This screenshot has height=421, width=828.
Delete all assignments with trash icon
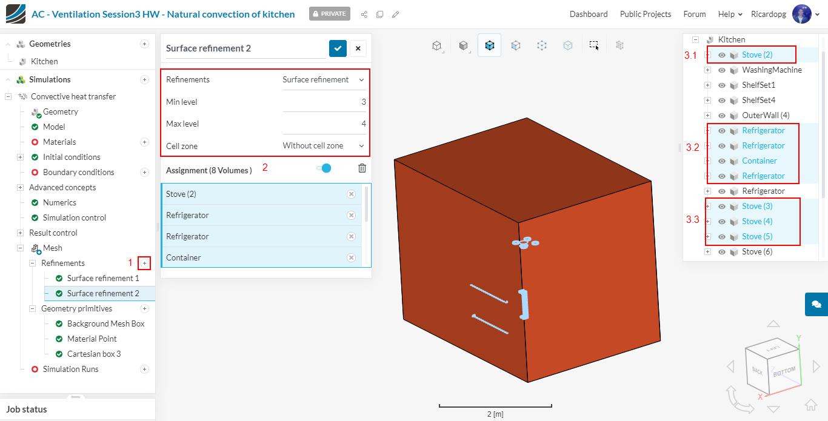click(x=362, y=168)
